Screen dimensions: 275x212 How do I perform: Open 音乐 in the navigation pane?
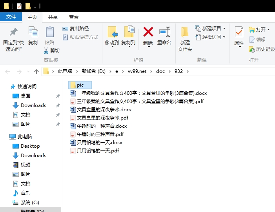(x=22, y=193)
